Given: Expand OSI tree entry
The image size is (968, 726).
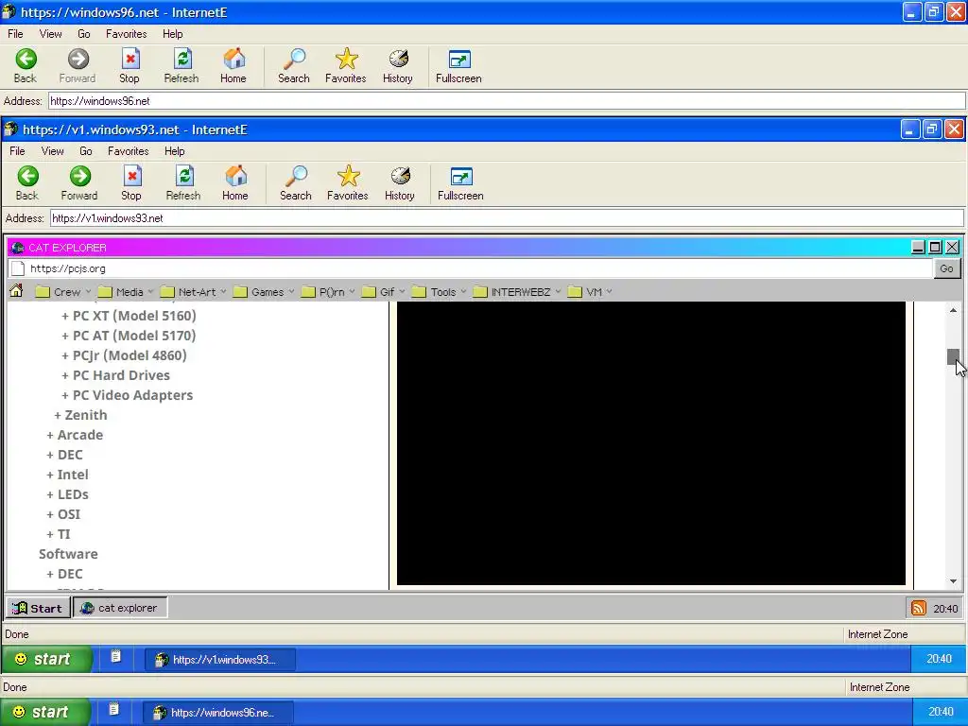Looking at the screenshot, I should 63,514.
